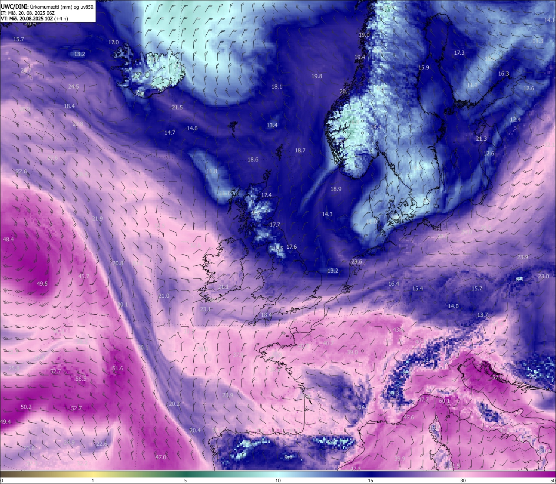
Task: Click the 60.1 value over the Mediterranean
Action: pos(444,401)
